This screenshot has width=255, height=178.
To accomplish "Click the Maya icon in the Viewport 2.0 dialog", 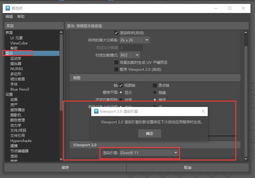I will pos(96,111).
